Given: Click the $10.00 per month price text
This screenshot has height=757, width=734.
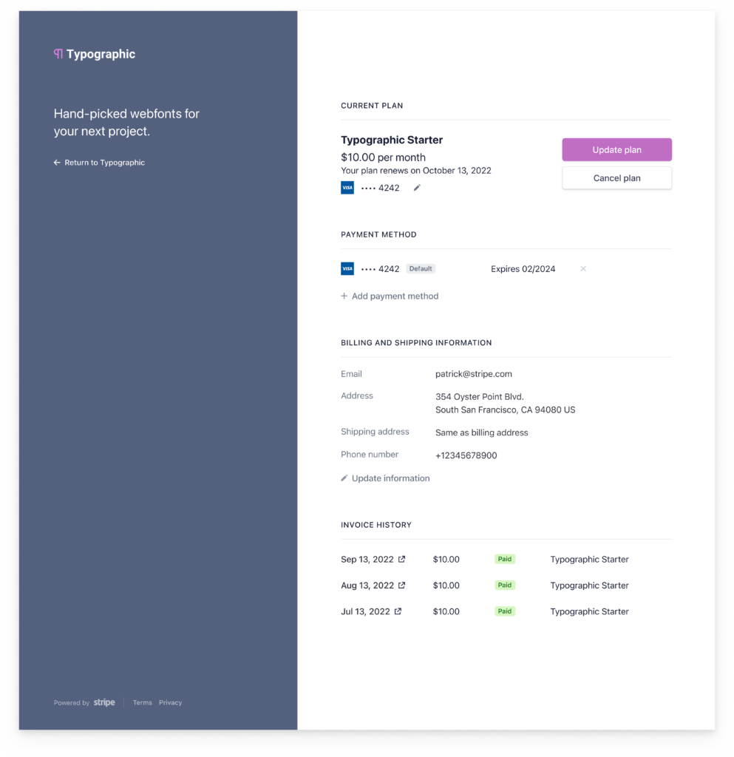Looking at the screenshot, I should [x=383, y=157].
